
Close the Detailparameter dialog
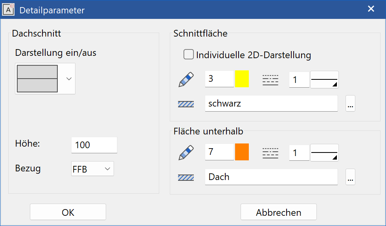tap(371, 9)
